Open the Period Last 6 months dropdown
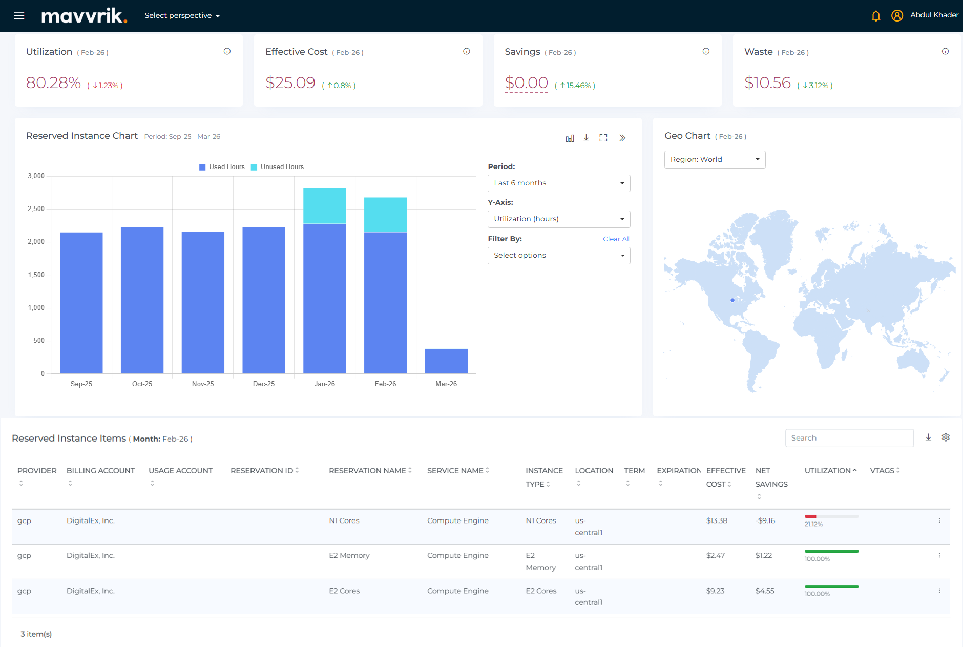The width and height of the screenshot is (963, 647). click(x=558, y=183)
